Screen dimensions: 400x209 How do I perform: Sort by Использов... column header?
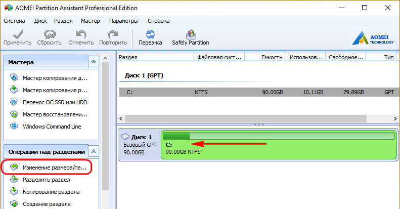(x=305, y=57)
